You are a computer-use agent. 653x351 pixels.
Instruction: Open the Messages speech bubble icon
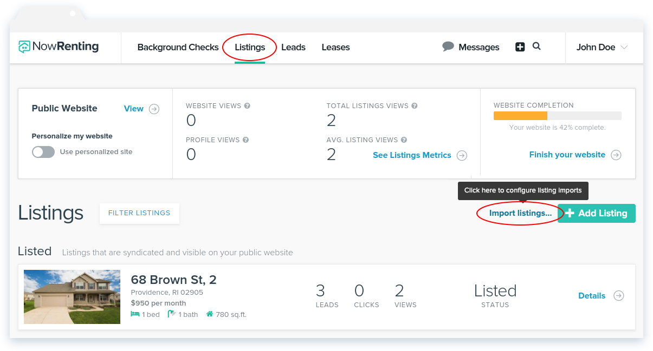point(448,47)
